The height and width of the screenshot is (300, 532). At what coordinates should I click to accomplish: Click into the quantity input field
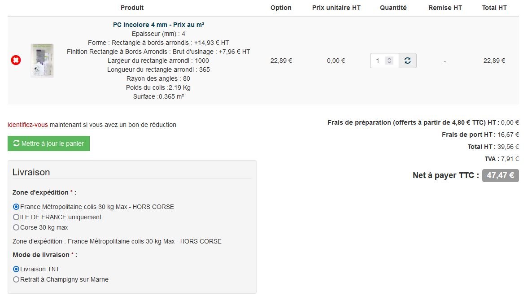tap(379, 61)
